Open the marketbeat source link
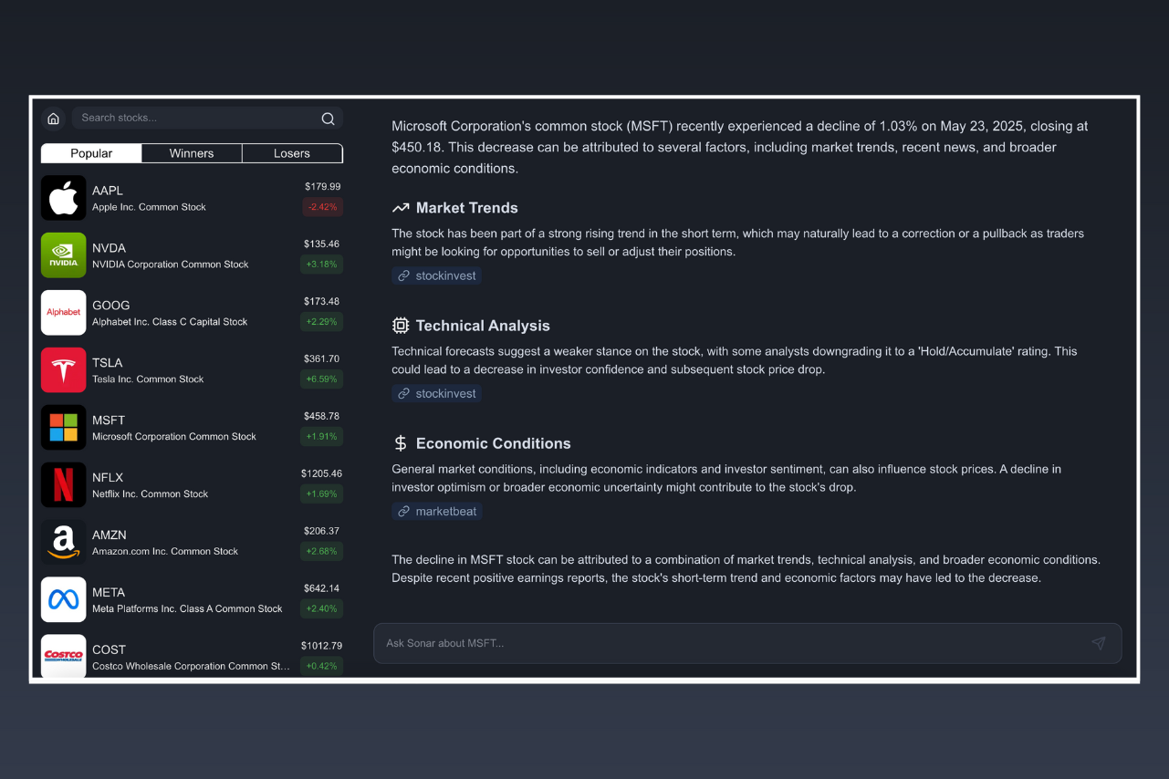Viewport: 1169px width, 779px height. (437, 512)
